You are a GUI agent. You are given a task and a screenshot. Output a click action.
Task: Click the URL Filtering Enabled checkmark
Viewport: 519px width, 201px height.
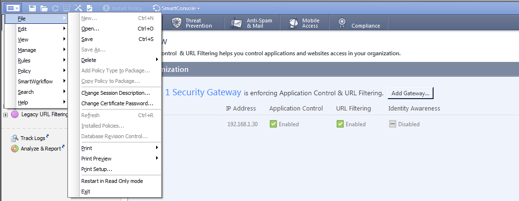340,124
